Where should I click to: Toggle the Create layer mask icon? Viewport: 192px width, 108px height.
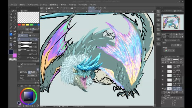click(x=177, y=92)
